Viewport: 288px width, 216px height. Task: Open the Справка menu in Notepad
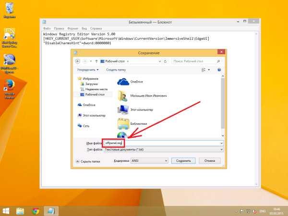click(x=96, y=28)
